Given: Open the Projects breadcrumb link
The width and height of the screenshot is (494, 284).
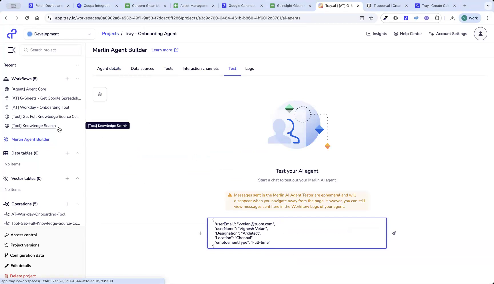Looking at the screenshot, I should click(x=110, y=33).
